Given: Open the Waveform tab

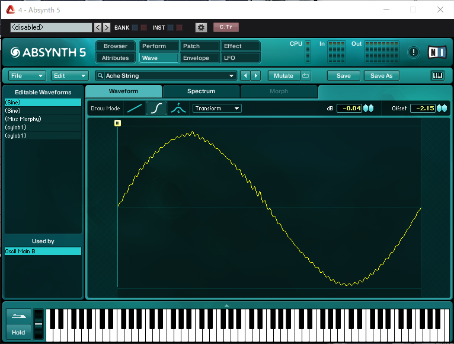Looking at the screenshot, I should pos(124,91).
